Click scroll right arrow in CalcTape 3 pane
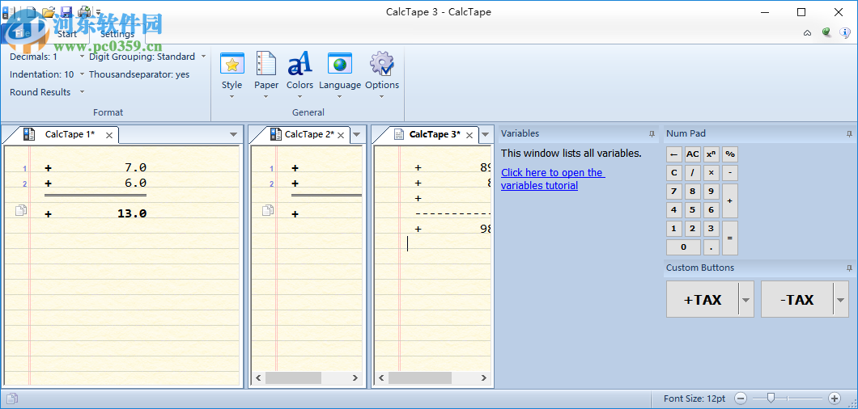The height and width of the screenshot is (409, 858). click(x=484, y=377)
